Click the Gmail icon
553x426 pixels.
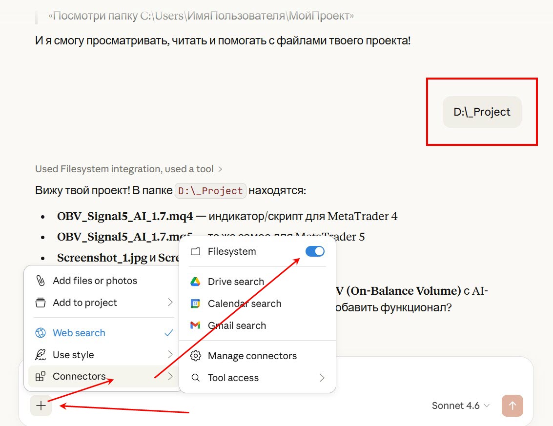pyautogui.click(x=195, y=325)
